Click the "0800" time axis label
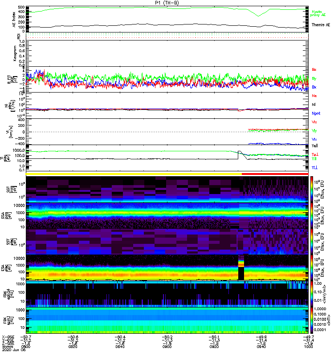The width and height of the screenshot is (334, 356). pos(26,347)
